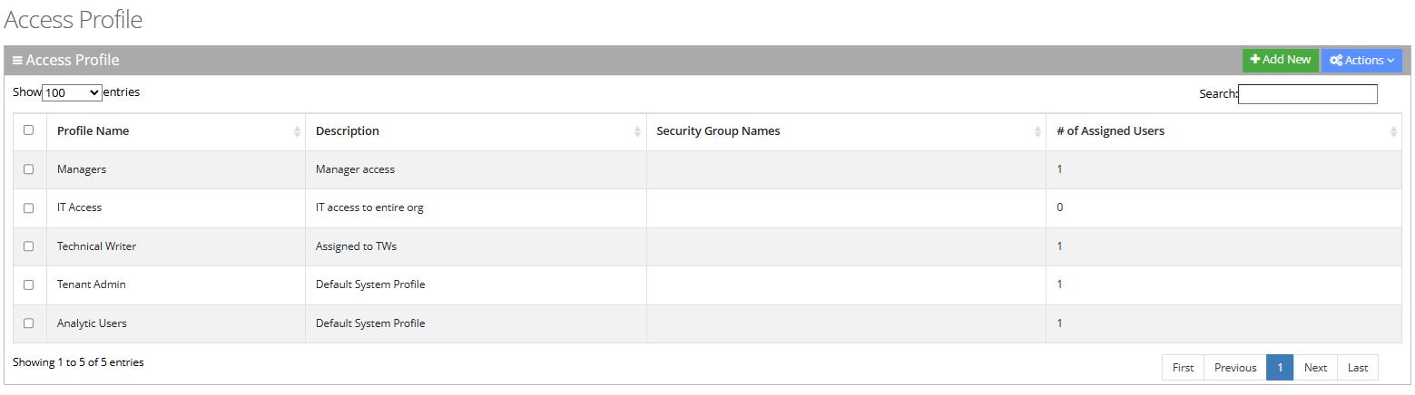1415x395 pixels.
Task: Check the Managers row checkbox
Action: (29, 169)
